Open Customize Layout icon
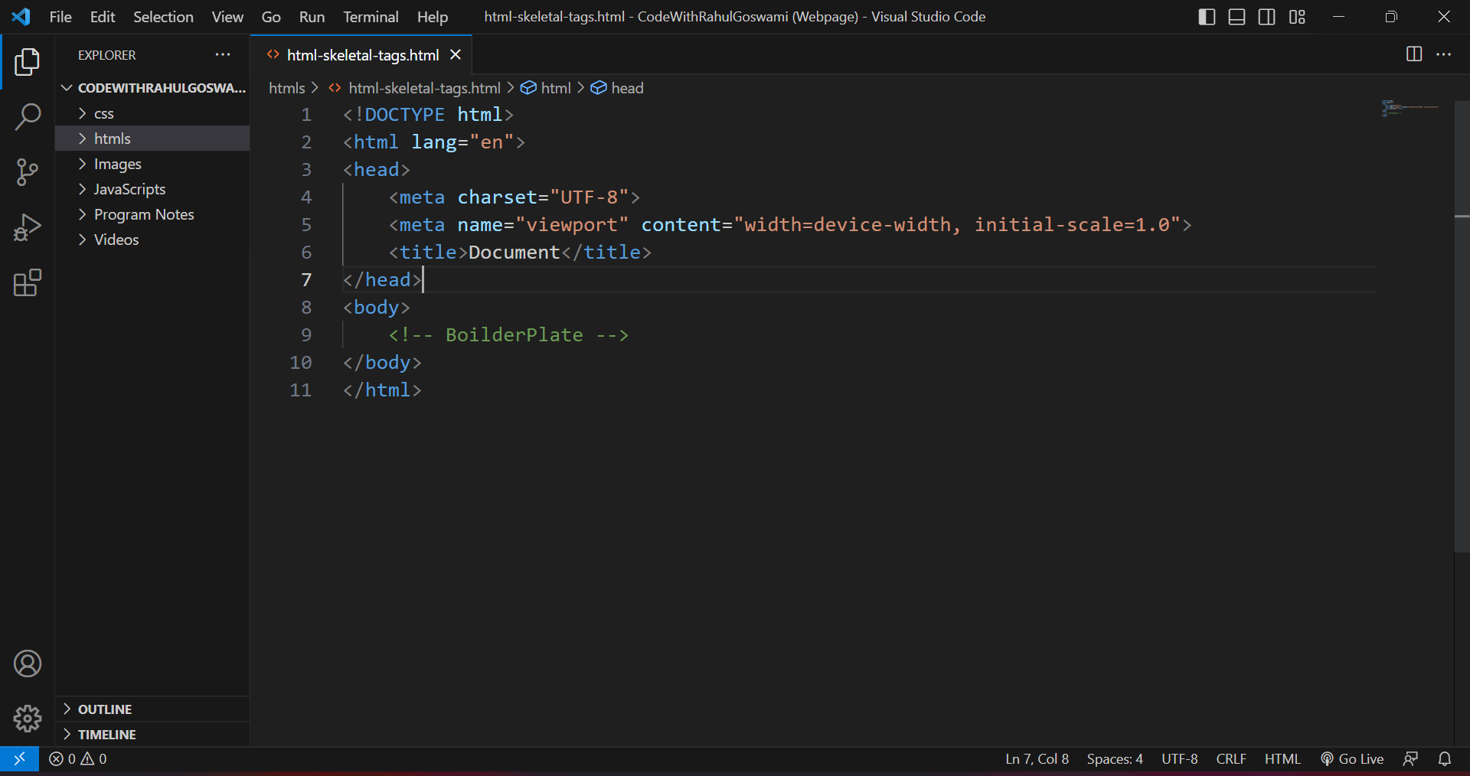Image resolution: width=1470 pixels, height=776 pixels. click(x=1297, y=17)
